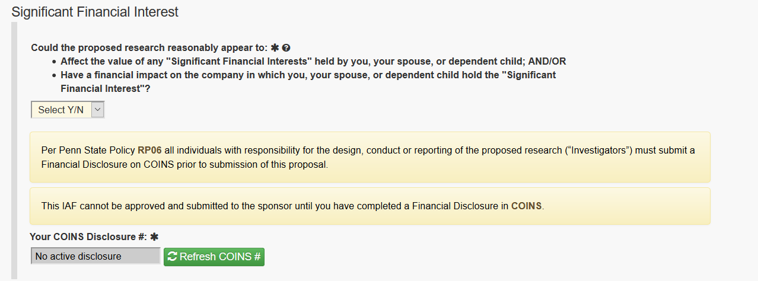This screenshot has height=281, width=758.
Task: Open the RP06 policy link
Action: click(x=149, y=151)
